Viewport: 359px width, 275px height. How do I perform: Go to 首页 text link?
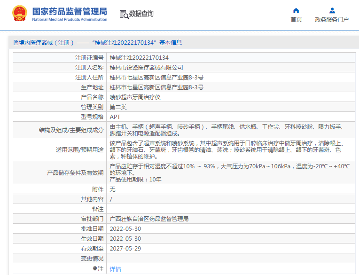pos(296,19)
